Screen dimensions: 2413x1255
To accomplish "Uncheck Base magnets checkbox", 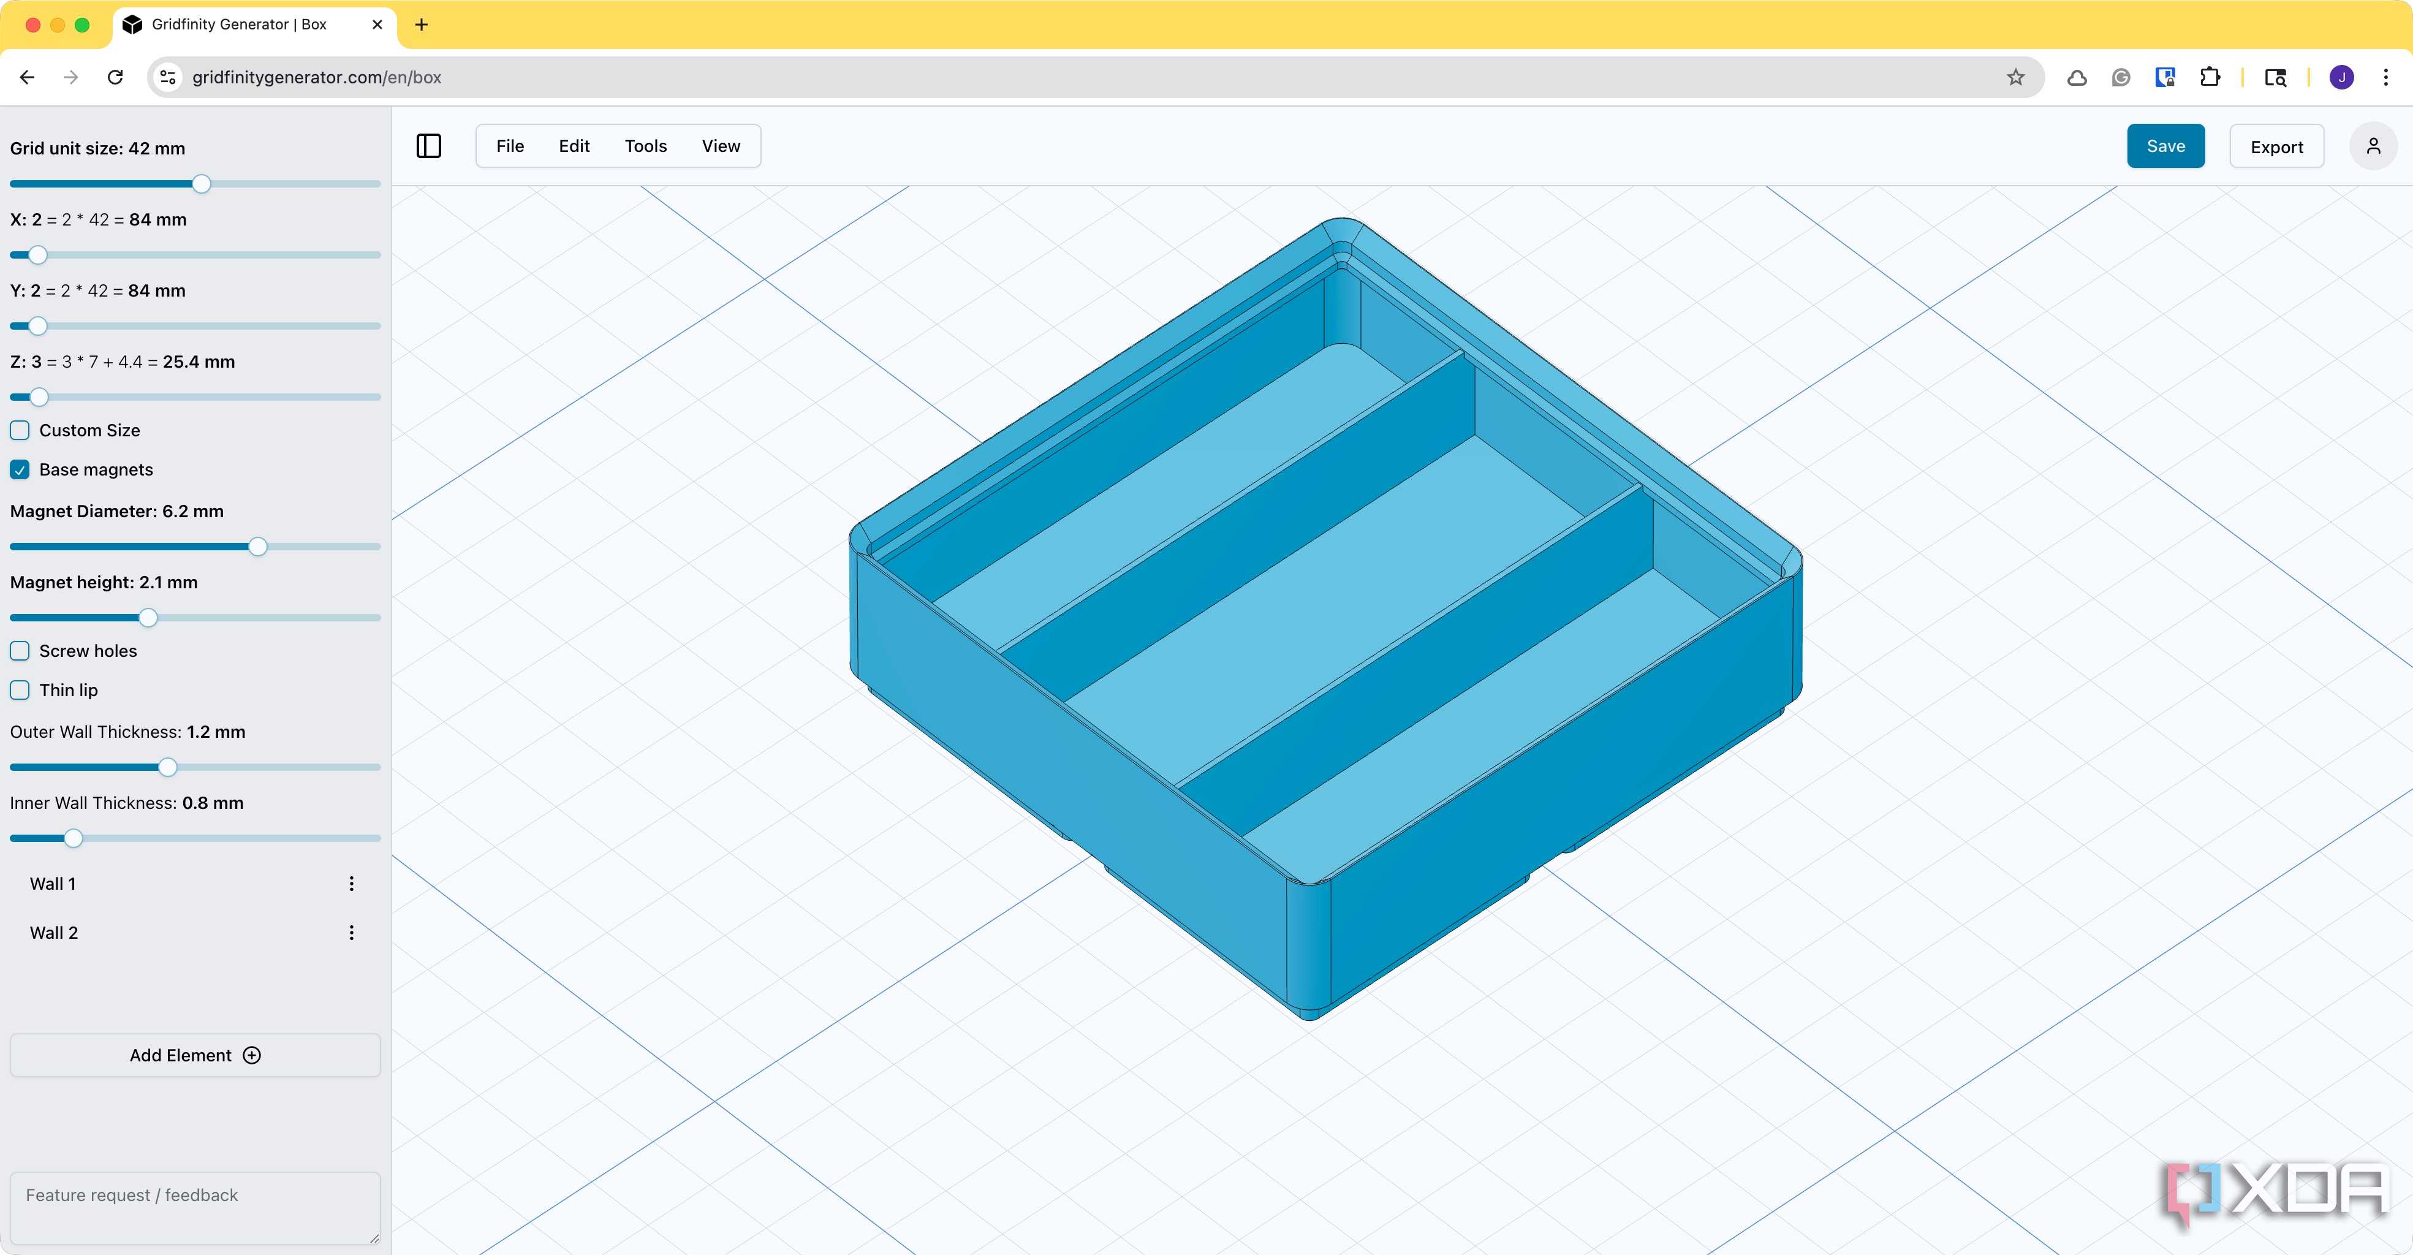I will [x=20, y=470].
